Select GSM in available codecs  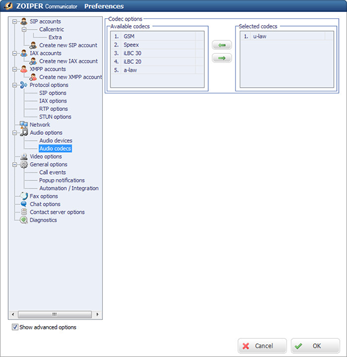(157, 36)
